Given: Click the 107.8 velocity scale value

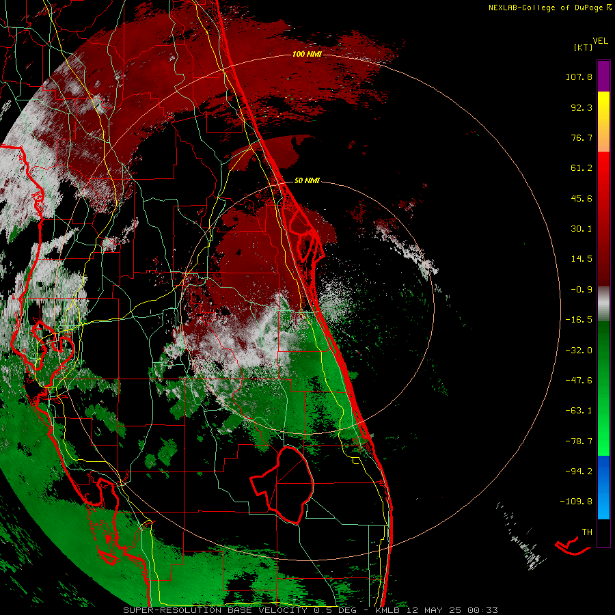Looking at the screenshot, I should [579, 77].
